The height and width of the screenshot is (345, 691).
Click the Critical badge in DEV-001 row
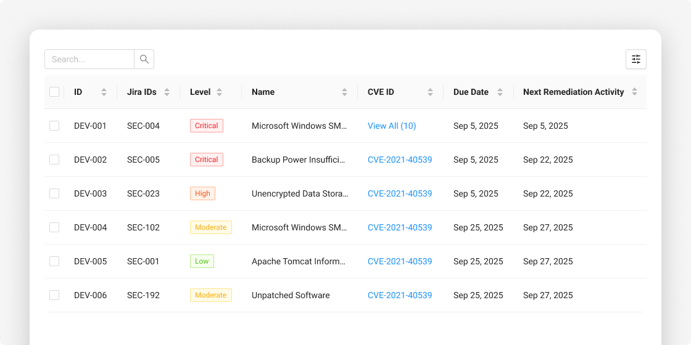207,126
